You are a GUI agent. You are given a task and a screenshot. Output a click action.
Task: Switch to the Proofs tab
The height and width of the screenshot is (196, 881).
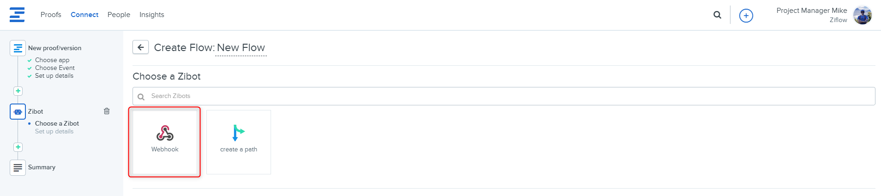point(51,15)
